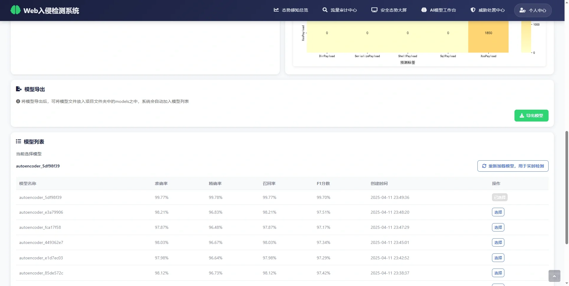Image resolution: width=569 pixels, height=286 pixels.
Task: Click the SqlPayload axis label
Action: click(448, 56)
